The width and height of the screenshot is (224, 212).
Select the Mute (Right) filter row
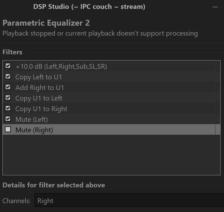[x=109, y=130]
